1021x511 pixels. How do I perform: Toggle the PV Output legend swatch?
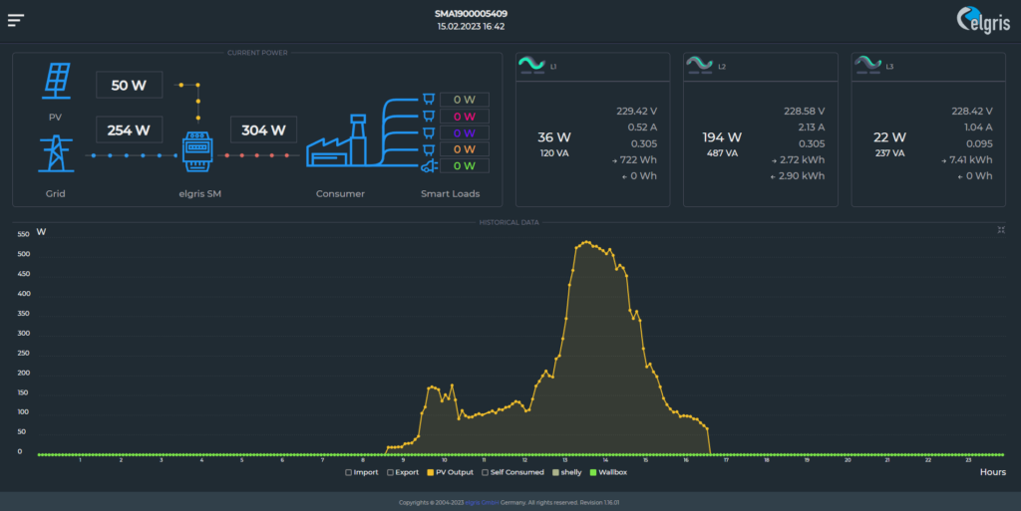click(x=431, y=472)
